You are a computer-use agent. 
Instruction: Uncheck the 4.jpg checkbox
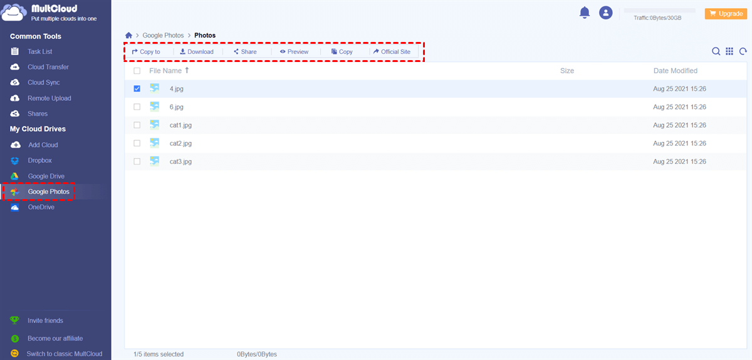coord(137,89)
